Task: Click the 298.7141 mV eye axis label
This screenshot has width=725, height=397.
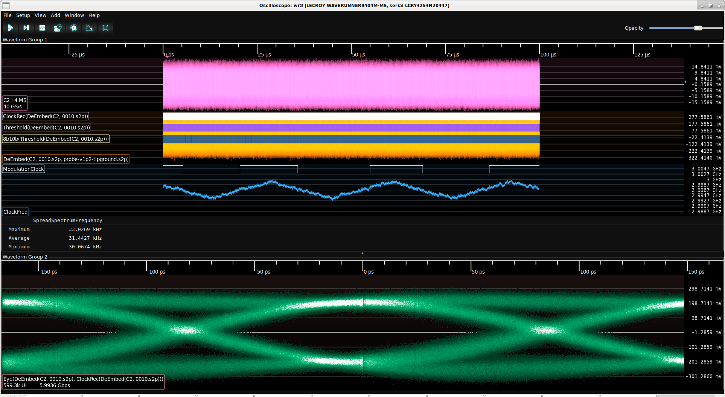Action: pos(705,289)
